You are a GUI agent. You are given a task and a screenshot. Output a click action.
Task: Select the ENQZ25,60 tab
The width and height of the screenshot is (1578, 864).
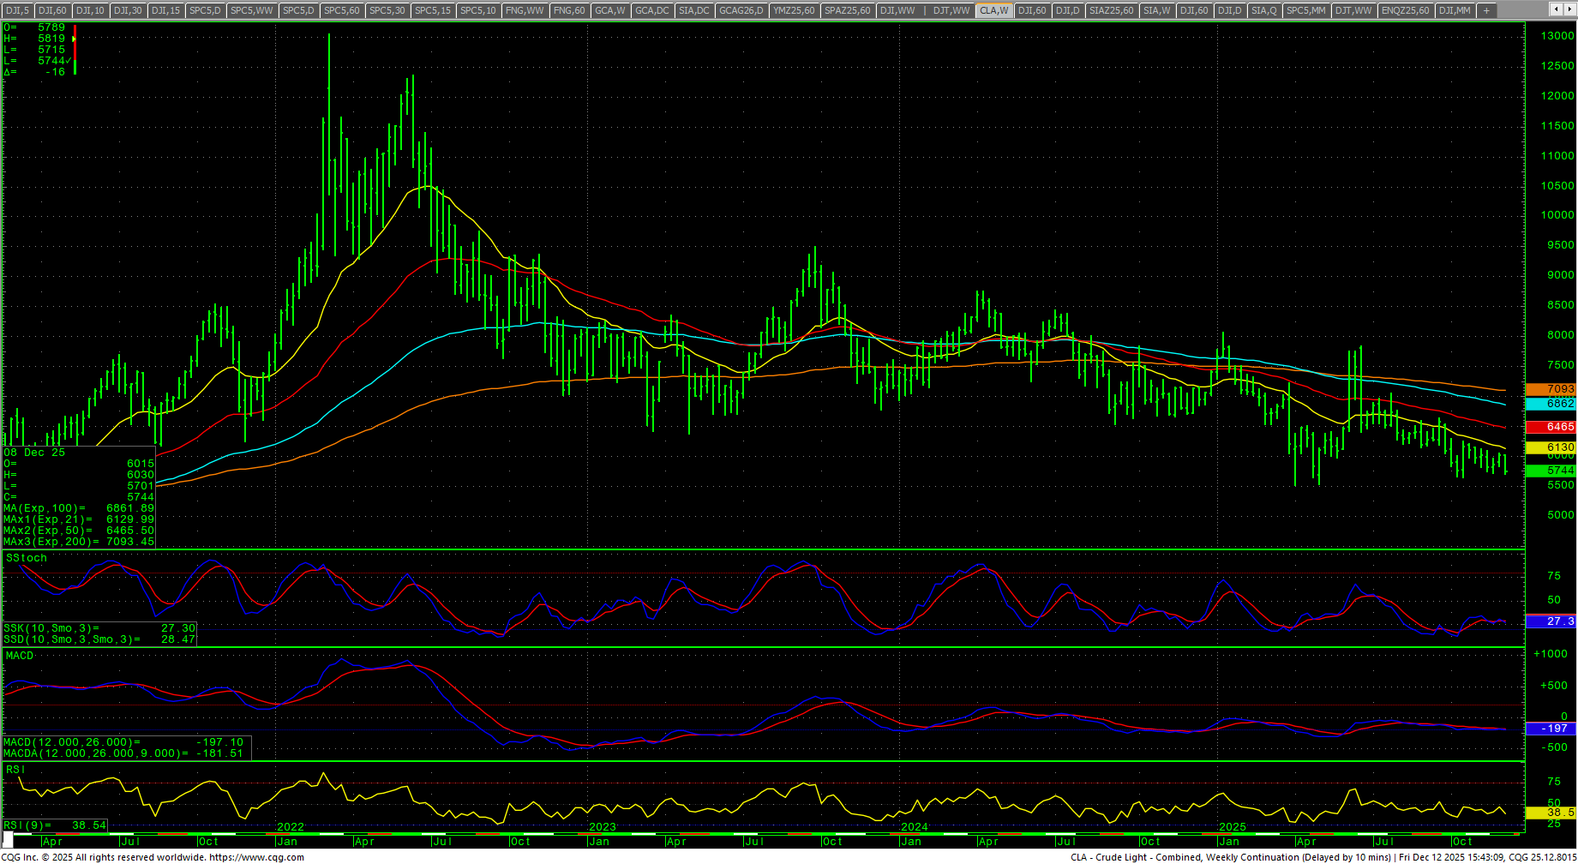coord(1405,10)
